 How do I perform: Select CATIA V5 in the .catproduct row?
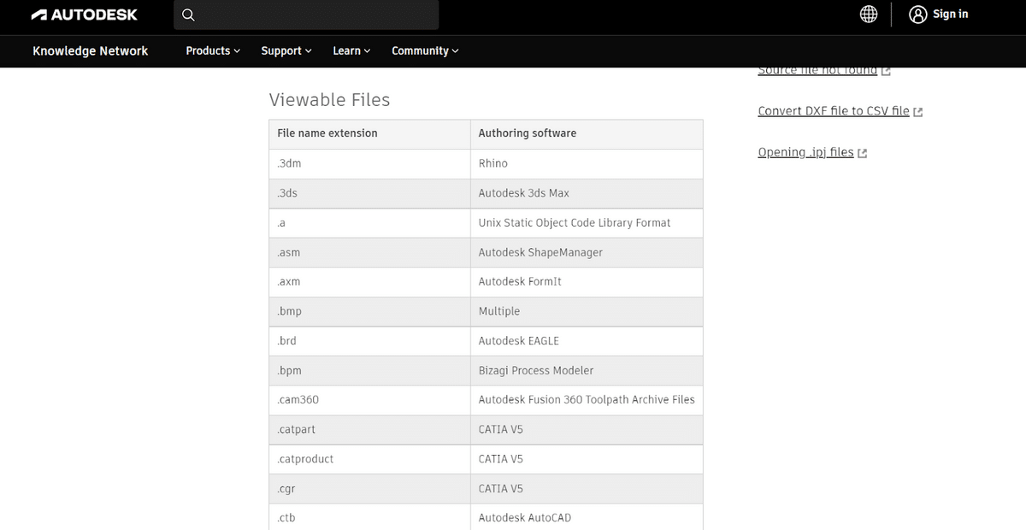pos(587,459)
